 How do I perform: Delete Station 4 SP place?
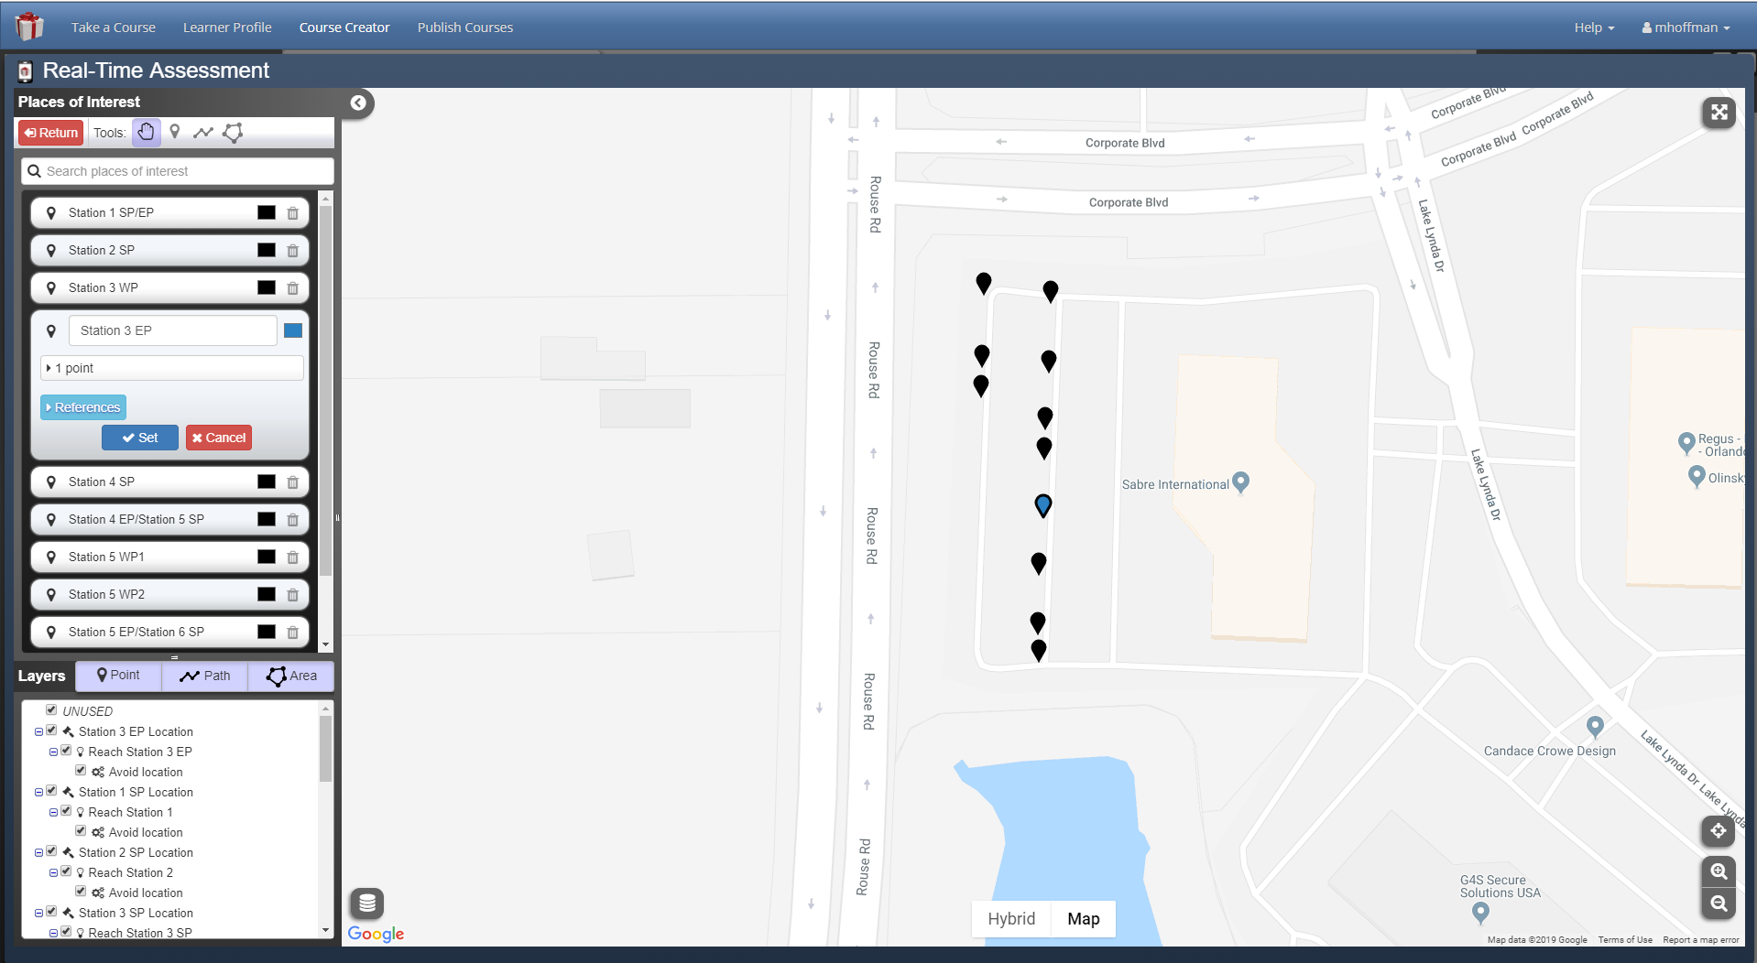click(x=293, y=482)
